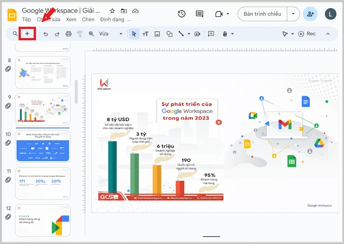This screenshot has width=344, height=244.
Task: Open the move to folder icon
Action: 124,11
